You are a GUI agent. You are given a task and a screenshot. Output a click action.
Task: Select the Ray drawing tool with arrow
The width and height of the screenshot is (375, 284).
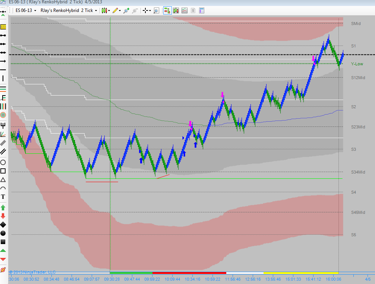click(3, 61)
